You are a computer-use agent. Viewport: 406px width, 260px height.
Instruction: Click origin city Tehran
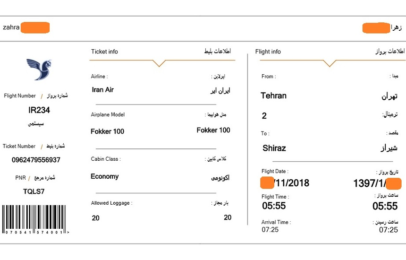coord(273,95)
